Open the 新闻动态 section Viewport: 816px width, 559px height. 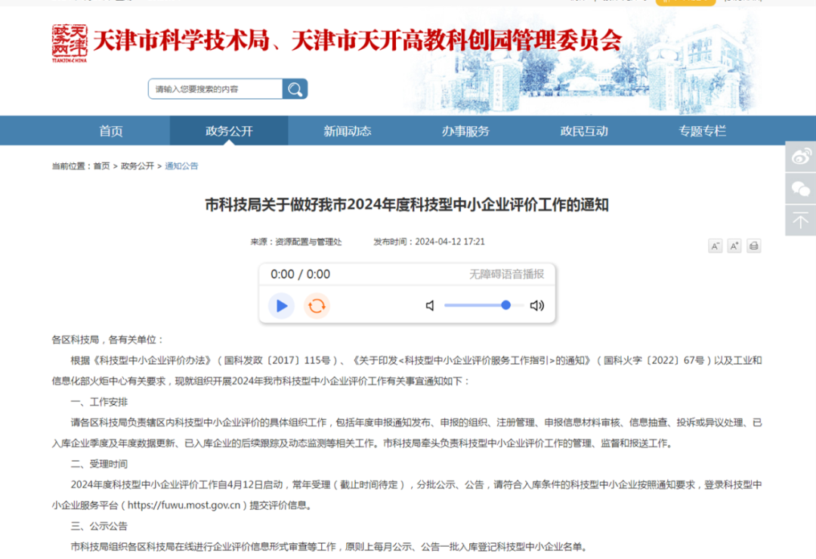[346, 130]
